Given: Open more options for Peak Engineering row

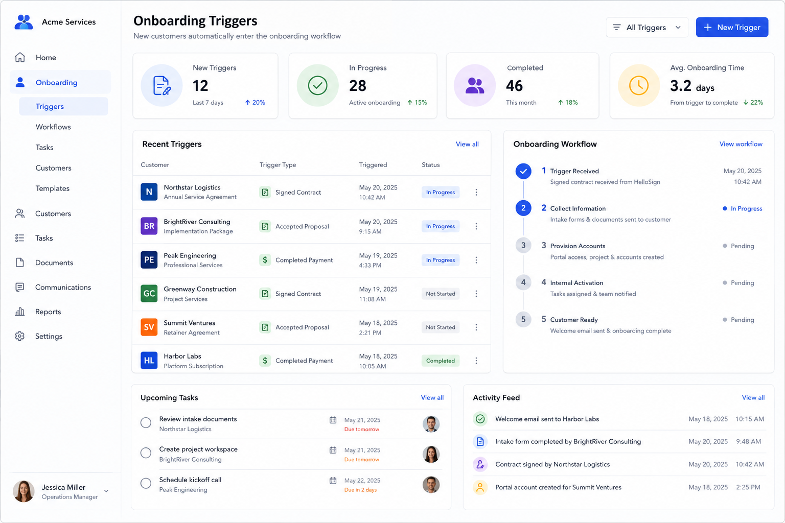Looking at the screenshot, I should [x=476, y=260].
